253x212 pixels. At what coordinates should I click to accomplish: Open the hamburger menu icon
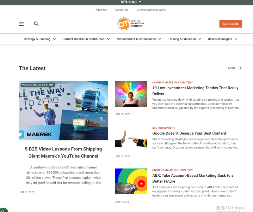tap(21, 24)
